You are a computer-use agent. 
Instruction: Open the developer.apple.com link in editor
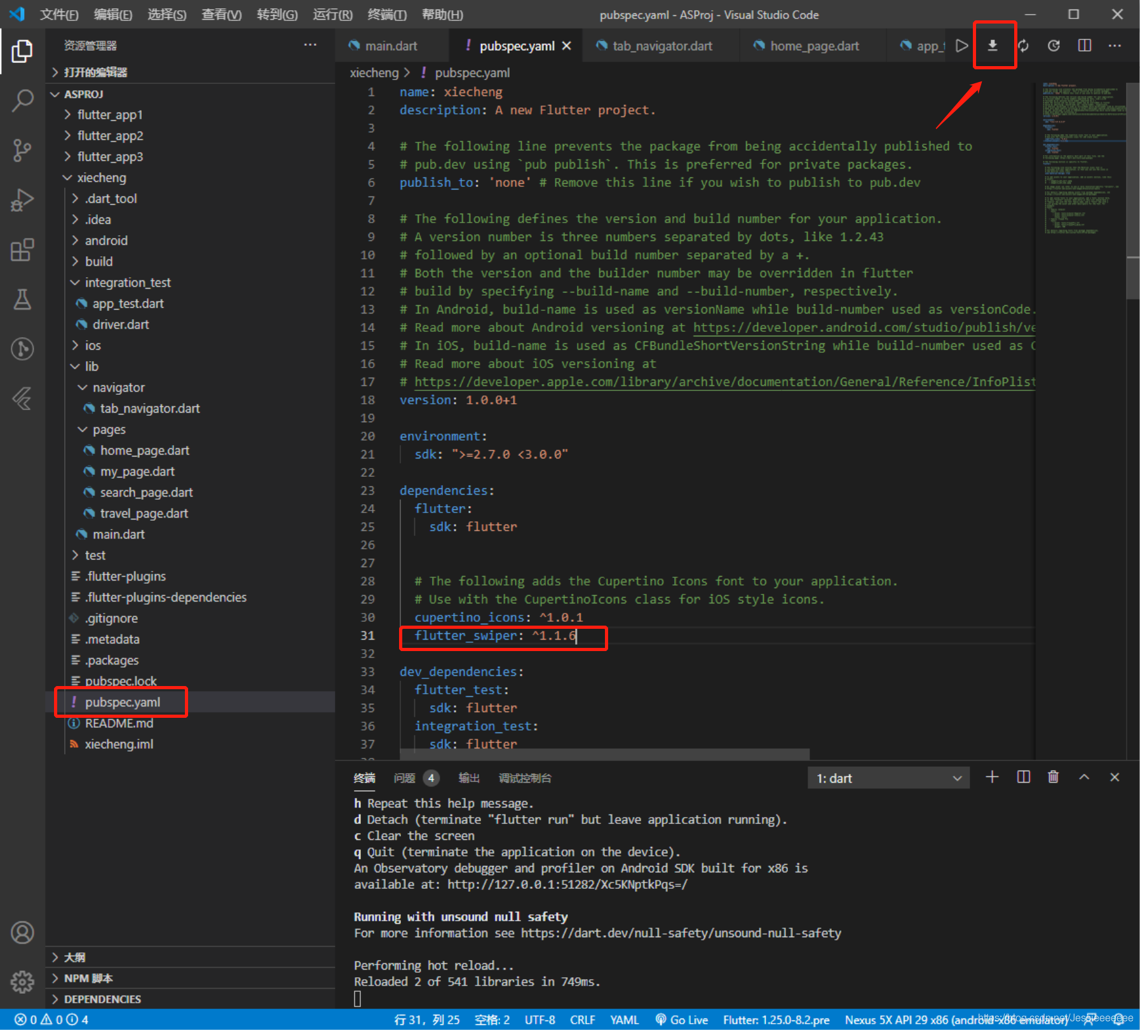point(725,381)
